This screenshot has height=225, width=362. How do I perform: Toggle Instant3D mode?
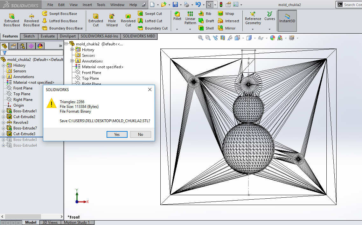[287, 20]
